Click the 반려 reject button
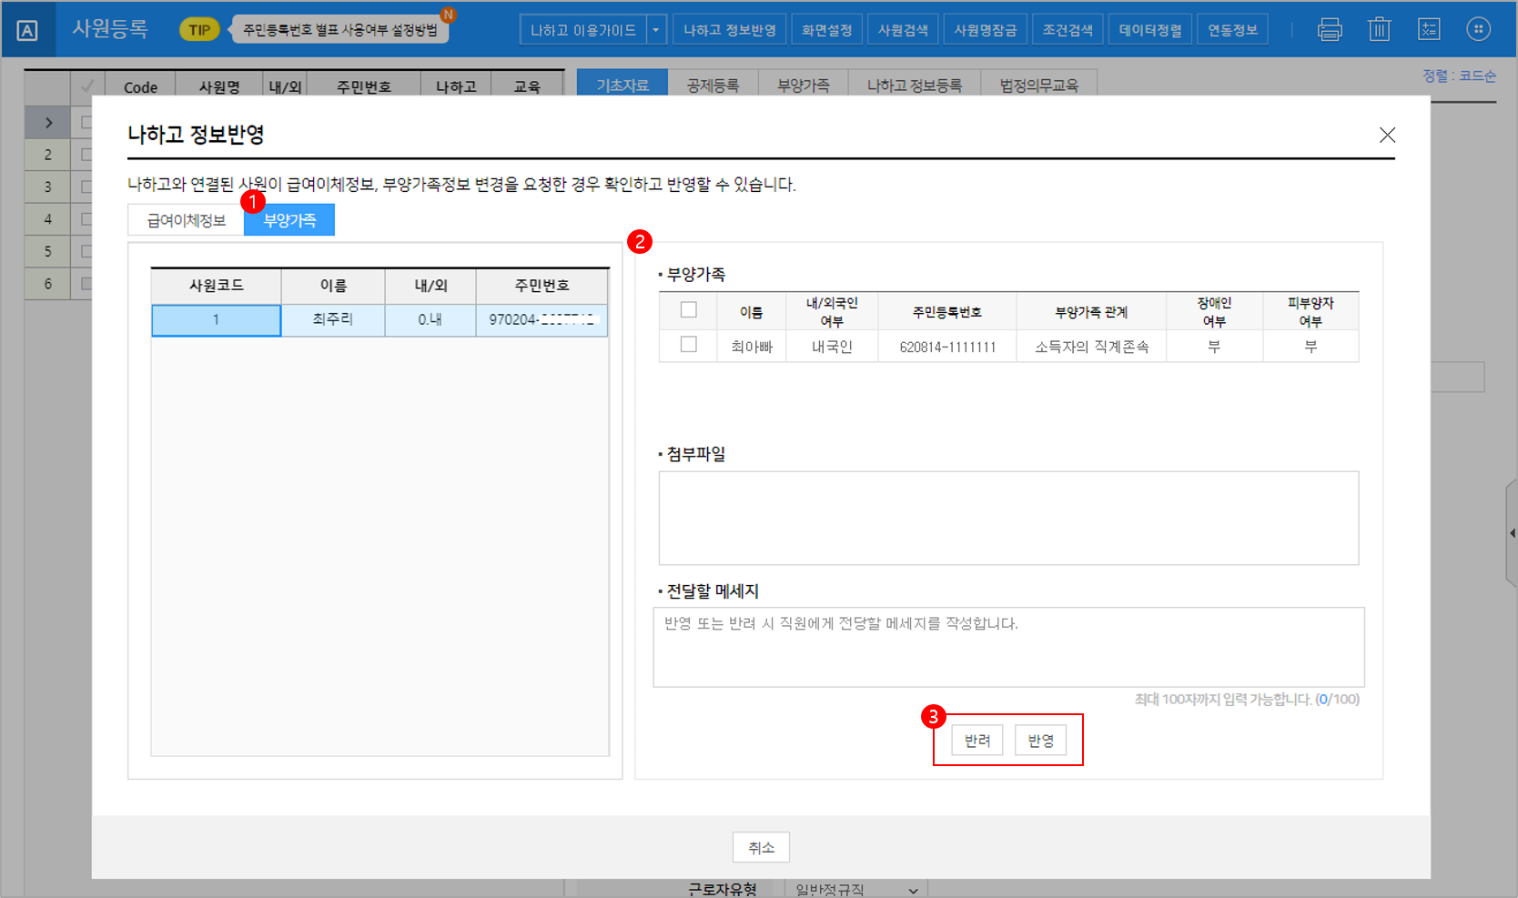1518x898 pixels. coord(977,741)
